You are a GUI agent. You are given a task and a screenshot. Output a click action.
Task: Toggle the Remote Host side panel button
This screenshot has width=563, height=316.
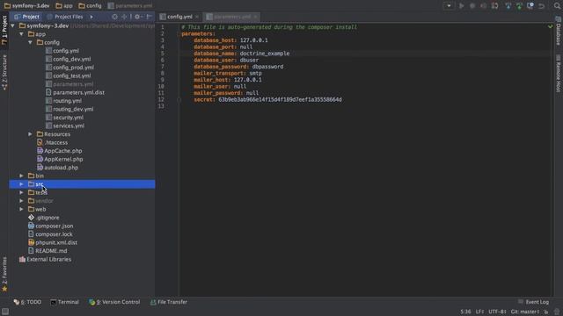(559, 74)
